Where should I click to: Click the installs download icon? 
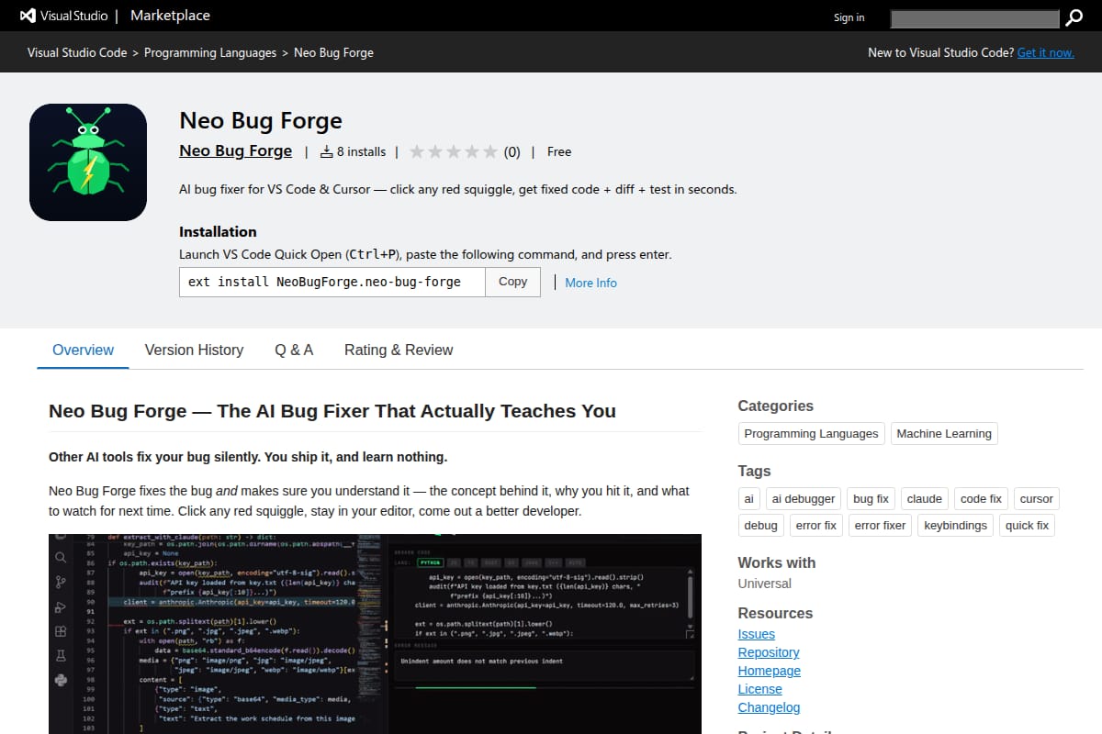(x=326, y=152)
